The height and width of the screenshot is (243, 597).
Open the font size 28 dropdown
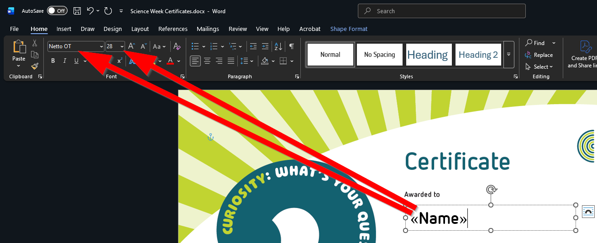122,46
